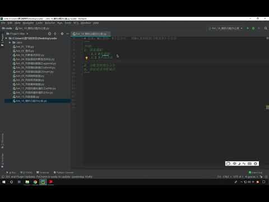Open the Help menu
269x202 pixels.
tap(96, 23)
